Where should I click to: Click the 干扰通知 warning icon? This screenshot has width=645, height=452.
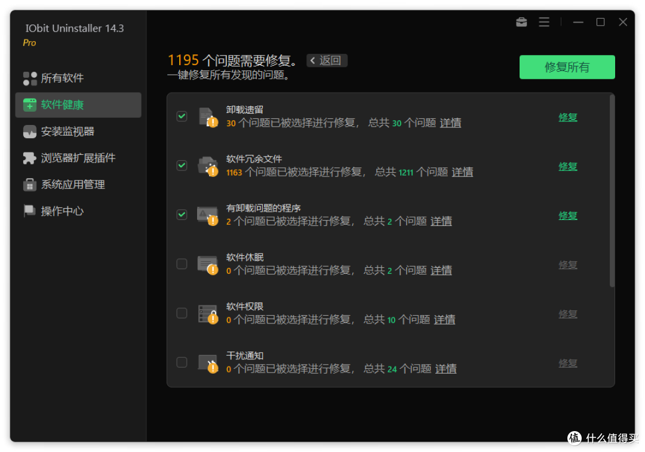coord(208,363)
